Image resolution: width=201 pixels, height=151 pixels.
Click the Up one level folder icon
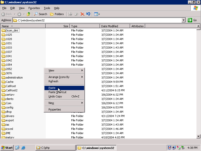click(29, 14)
